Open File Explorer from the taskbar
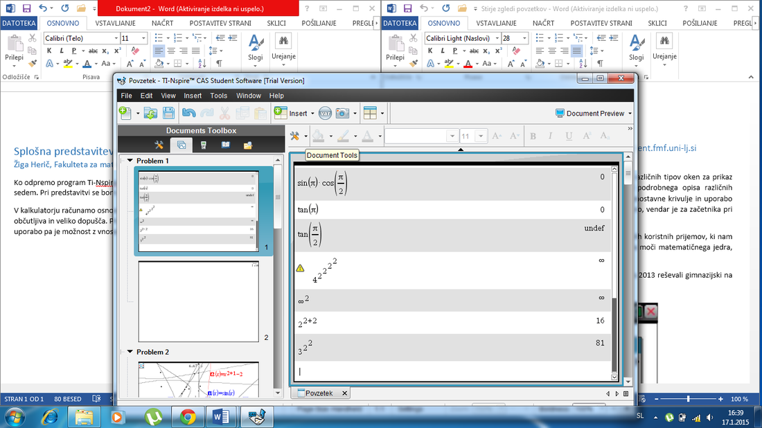 point(84,417)
